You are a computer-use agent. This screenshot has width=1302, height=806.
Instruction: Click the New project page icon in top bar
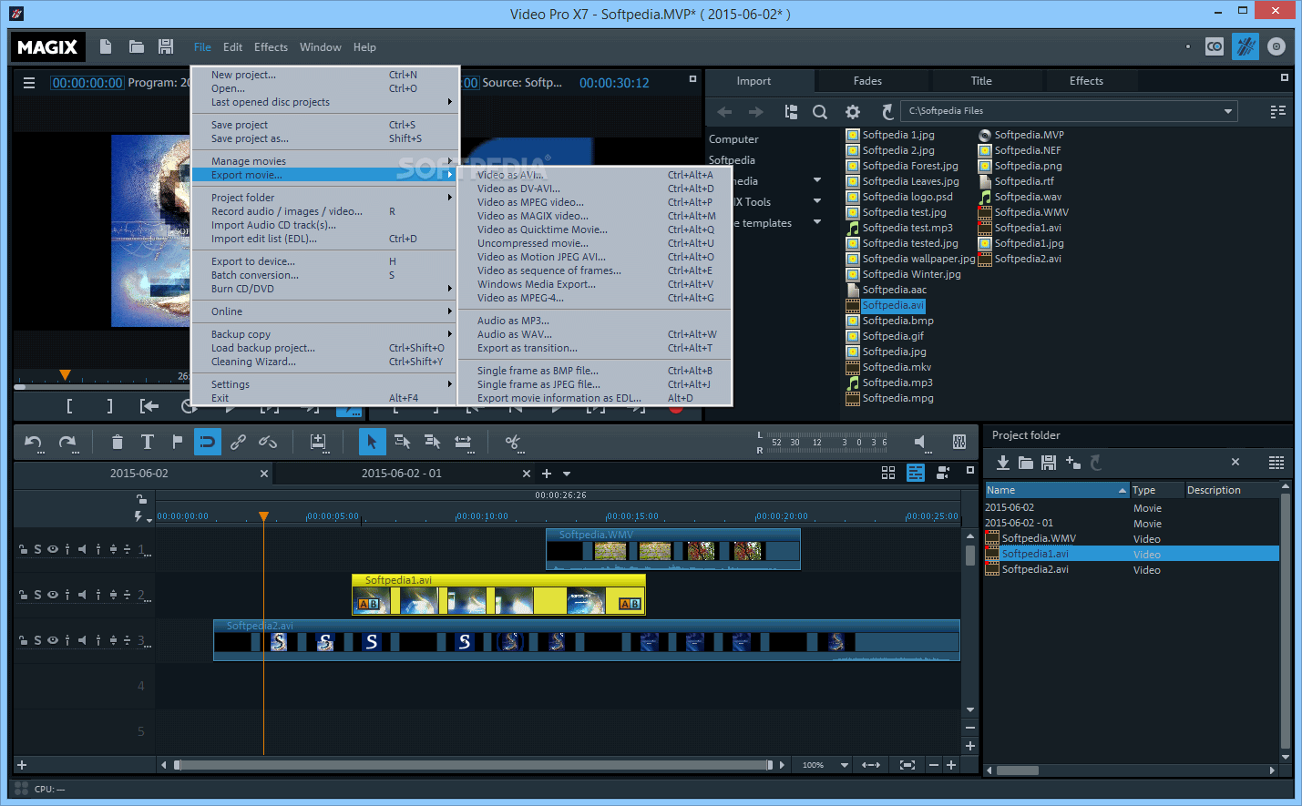point(106,46)
